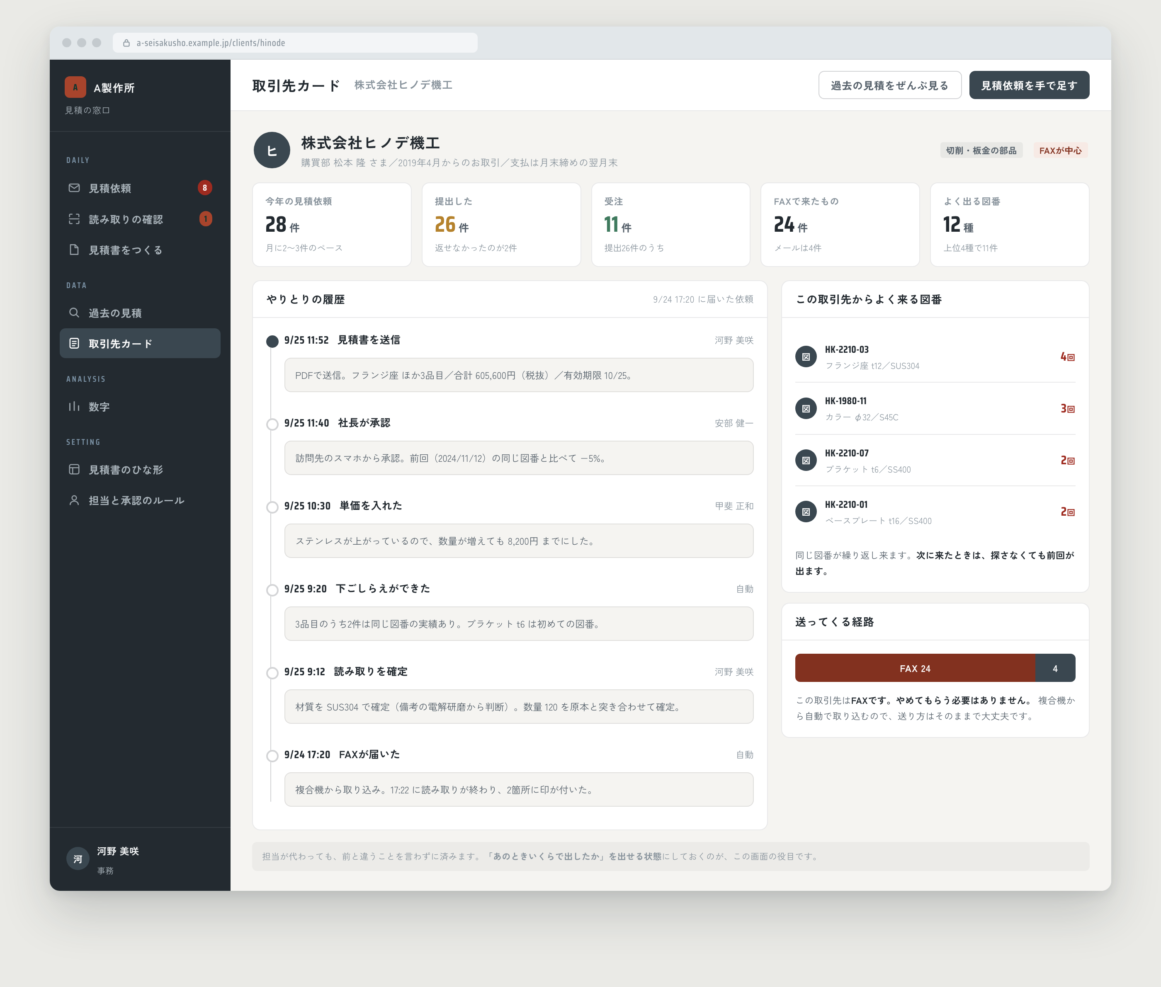Click timeline dot for 9/24 17:20 FAXが届いた
1161x987 pixels.
coord(272,756)
